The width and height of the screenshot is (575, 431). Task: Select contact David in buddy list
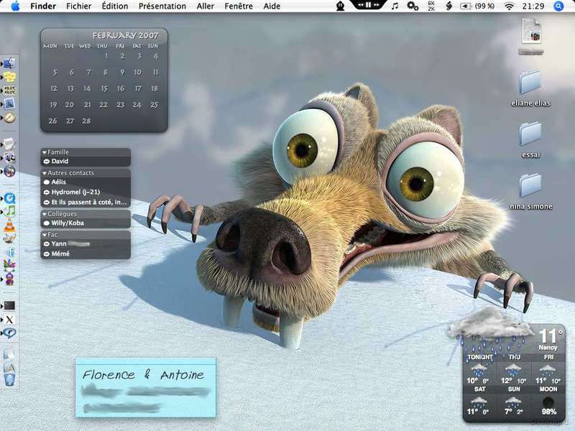pyautogui.click(x=86, y=161)
